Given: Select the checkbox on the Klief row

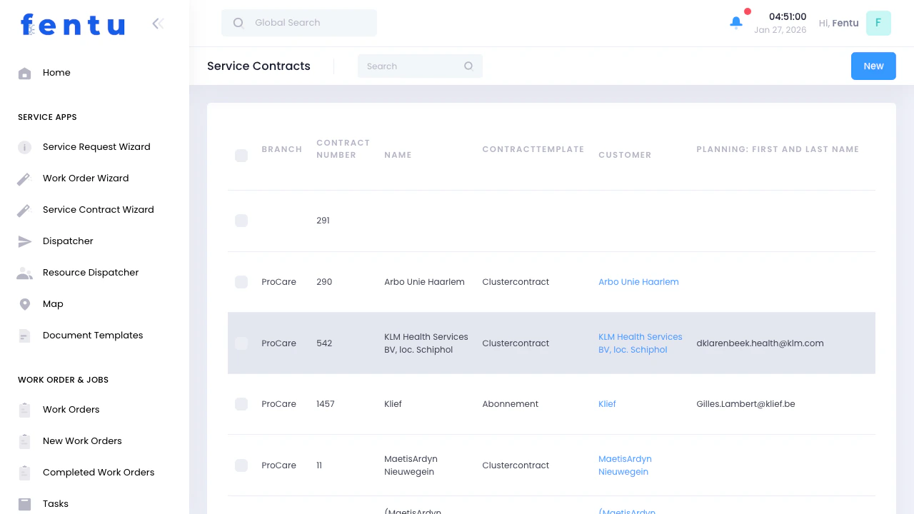Looking at the screenshot, I should (241, 403).
